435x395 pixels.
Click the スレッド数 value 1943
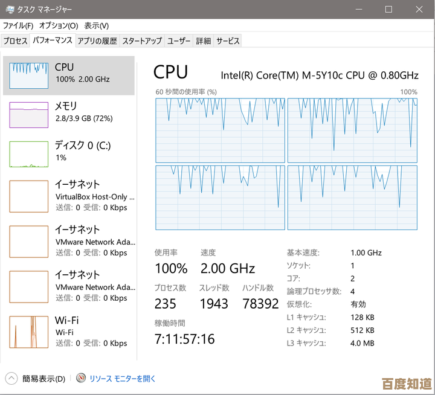[214, 304]
